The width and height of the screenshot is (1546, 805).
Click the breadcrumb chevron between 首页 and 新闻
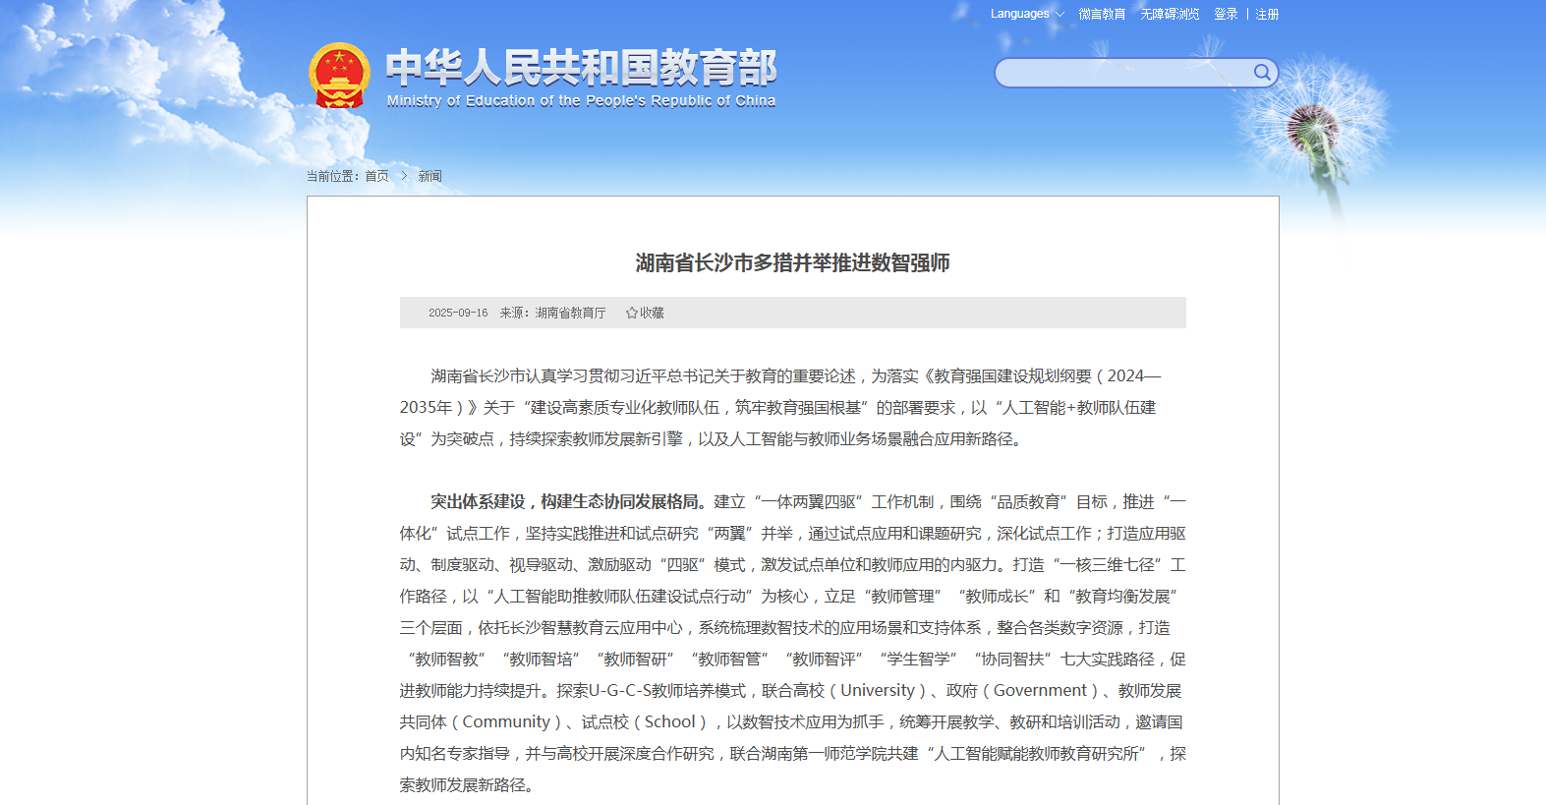click(x=403, y=176)
